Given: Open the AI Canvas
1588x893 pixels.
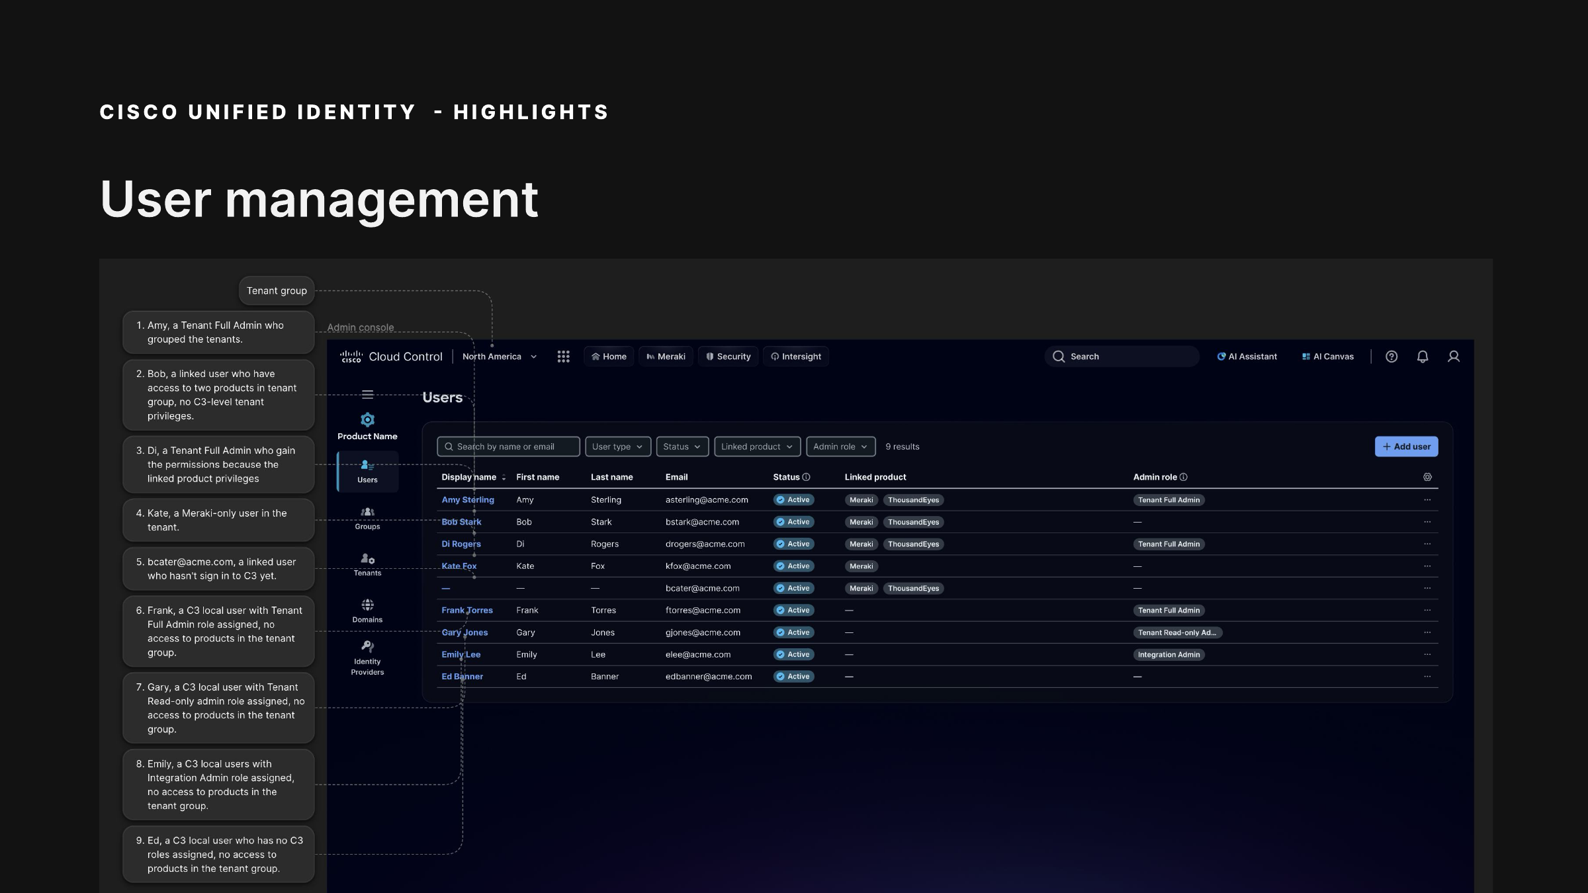Looking at the screenshot, I should click(x=1327, y=357).
